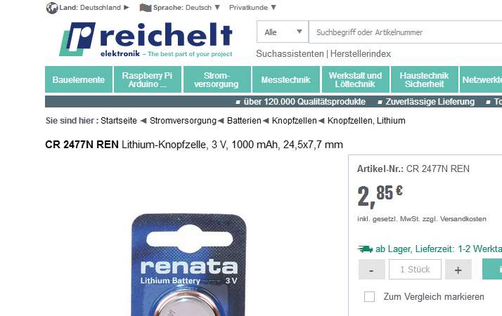Click the search term input field
Viewport: 502px width, 316px height.
pyautogui.click(x=405, y=32)
